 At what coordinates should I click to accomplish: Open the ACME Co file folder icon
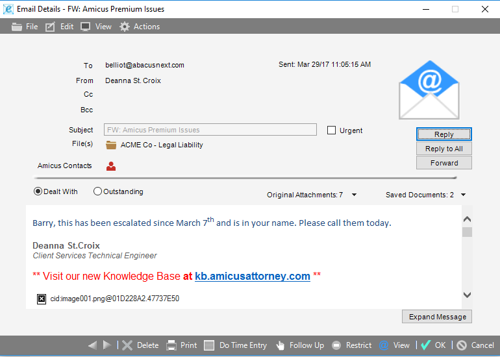point(111,145)
